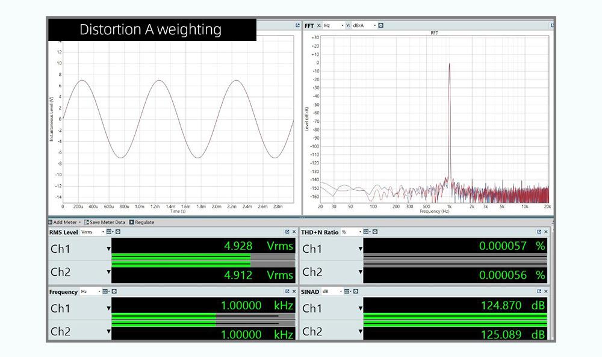Image resolution: width=602 pixels, height=357 pixels.
Task: Click RMS Level meter settings icon
Action: [x=118, y=232]
